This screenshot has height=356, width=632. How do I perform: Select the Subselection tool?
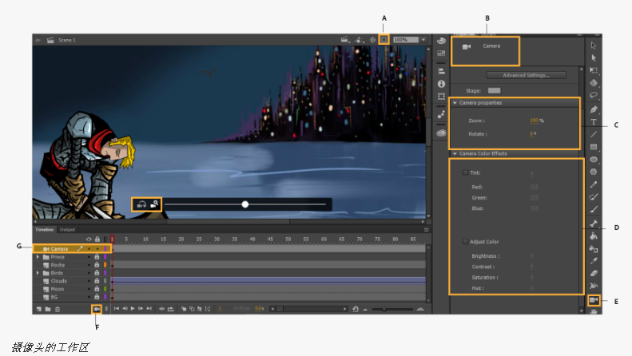[x=594, y=57]
